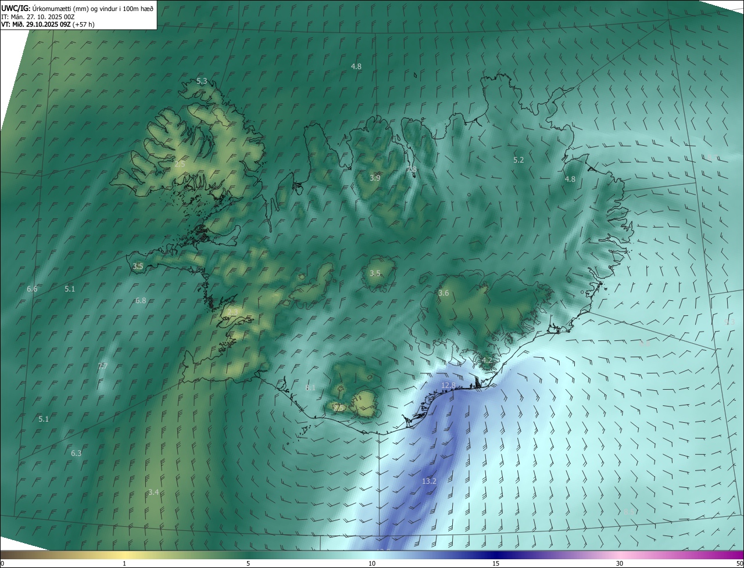The image size is (744, 568).
Task: Click the map value '12.8'
Action: point(448,386)
